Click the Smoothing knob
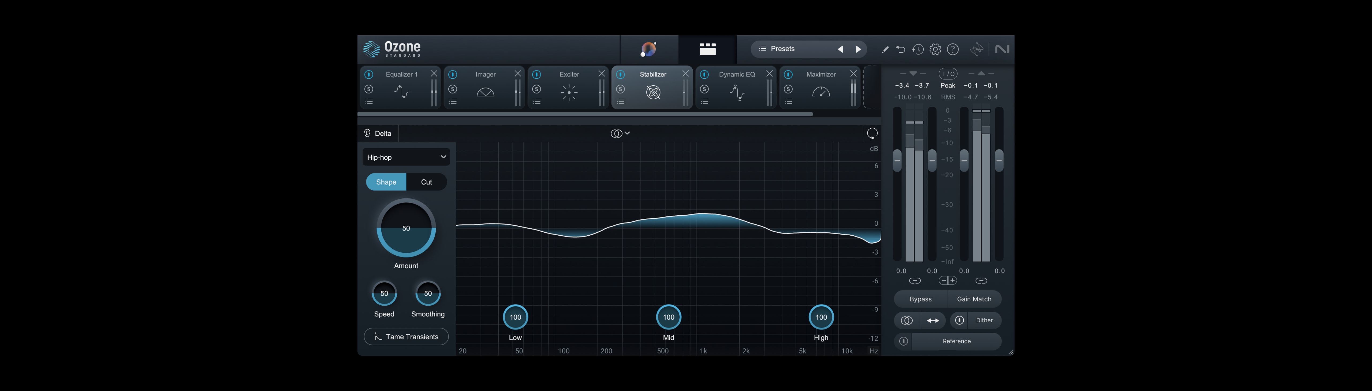Image resolution: width=1372 pixels, height=391 pixels. (428, 293)
